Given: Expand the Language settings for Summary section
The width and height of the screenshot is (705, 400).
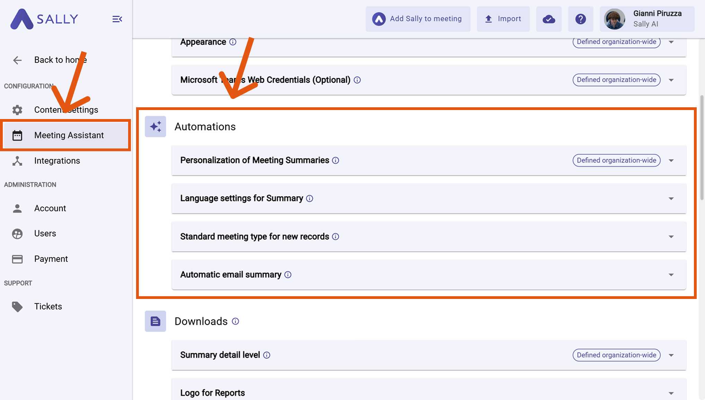Looking at the screenshot, I should pos(671,199).
